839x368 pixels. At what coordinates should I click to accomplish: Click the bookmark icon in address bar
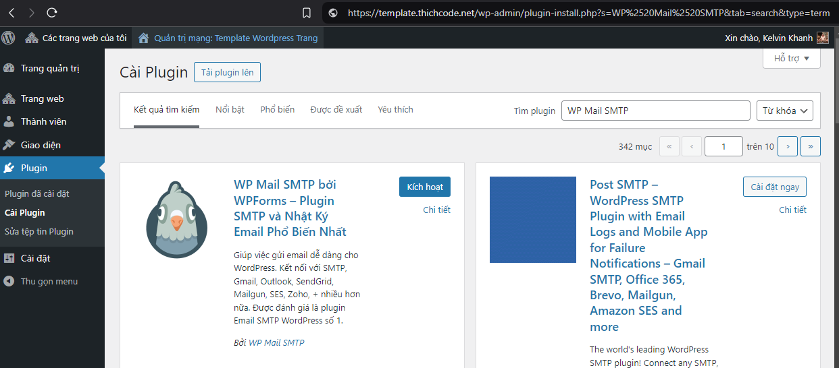coord(307,13)
